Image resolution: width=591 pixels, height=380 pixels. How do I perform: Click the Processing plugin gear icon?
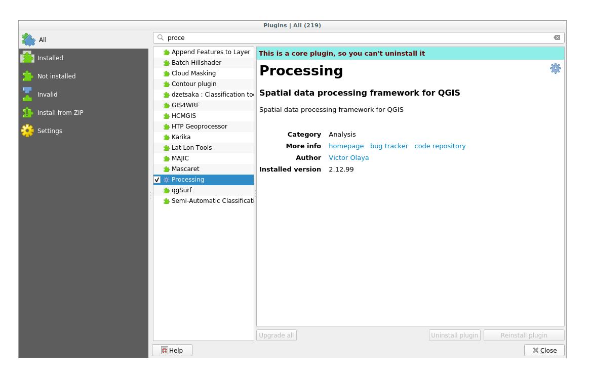555,68
